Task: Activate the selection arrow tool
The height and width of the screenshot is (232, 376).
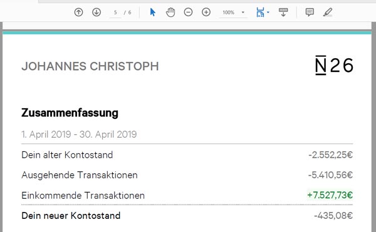Action: 152,13
